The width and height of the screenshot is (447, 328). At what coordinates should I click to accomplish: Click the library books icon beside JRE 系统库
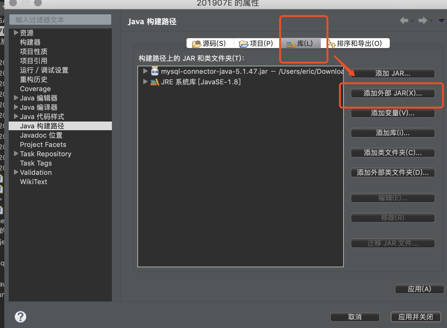point(154,82)
